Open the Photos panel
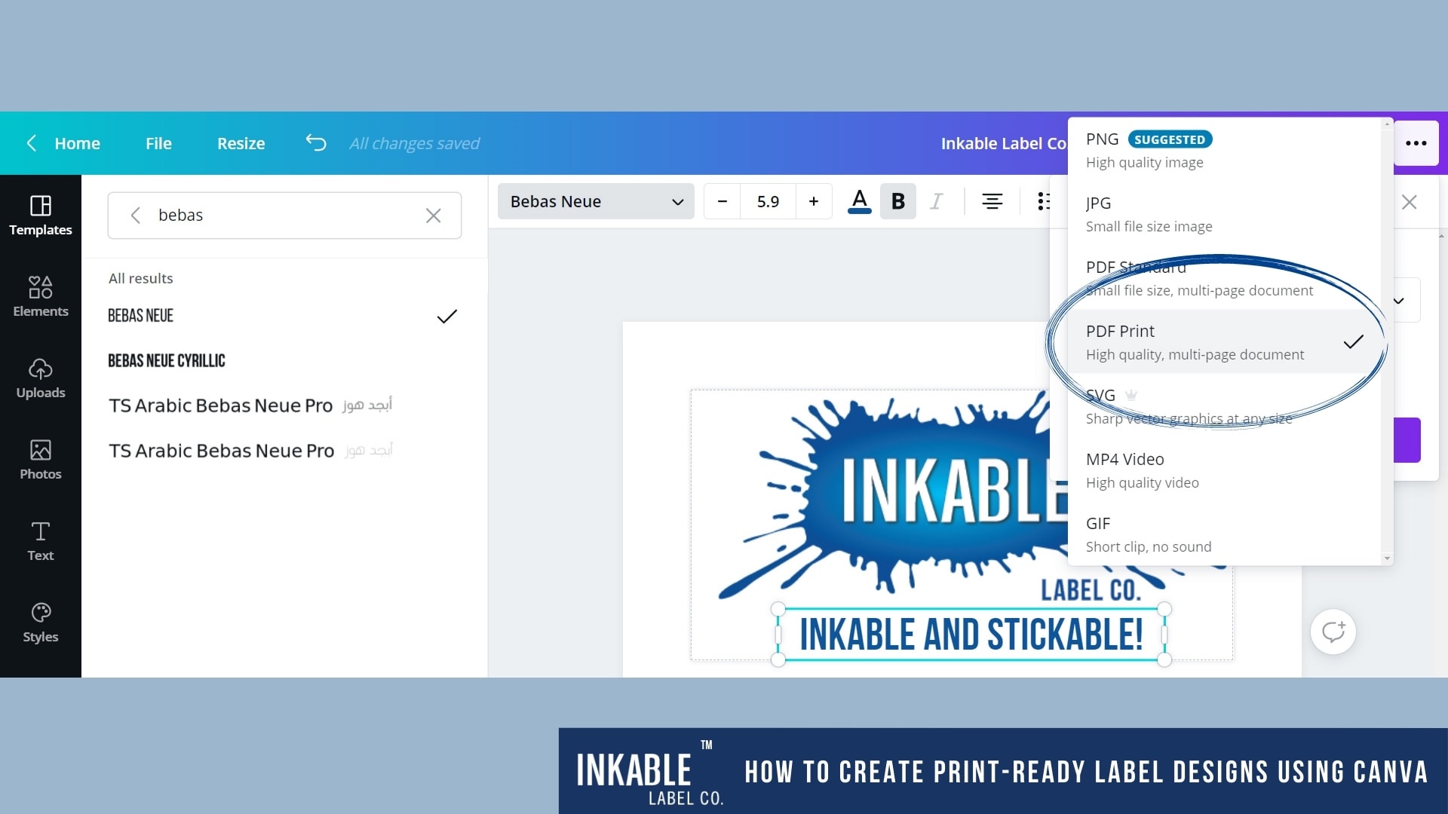The image size is (1448, 814). point(40,460)
